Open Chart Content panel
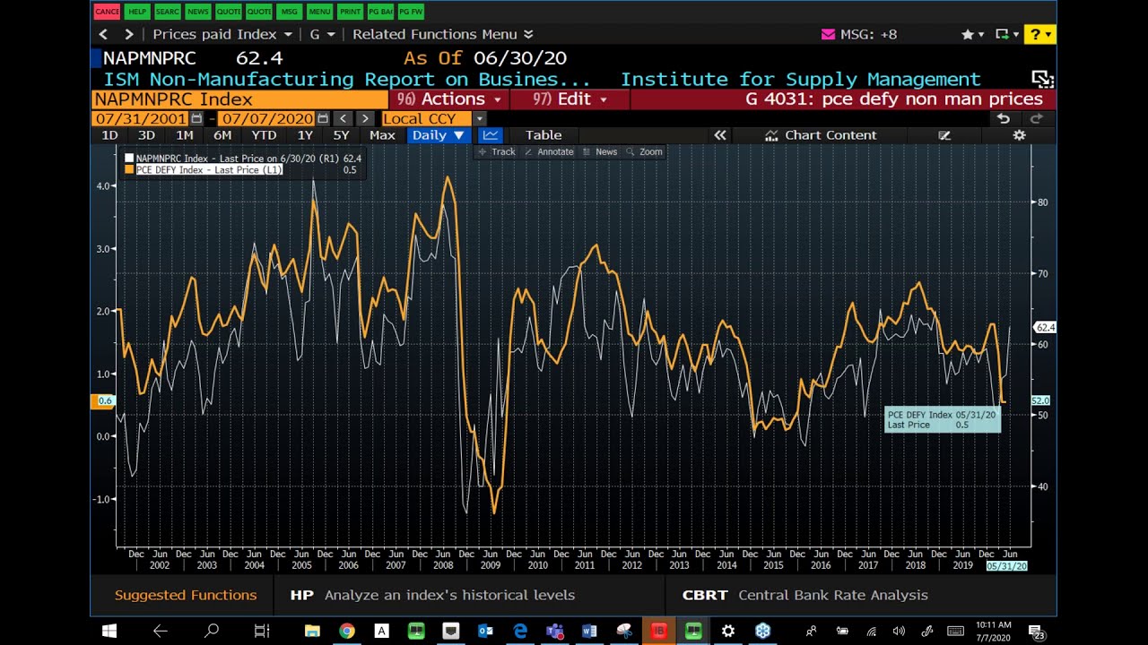 tap(821, 135)
